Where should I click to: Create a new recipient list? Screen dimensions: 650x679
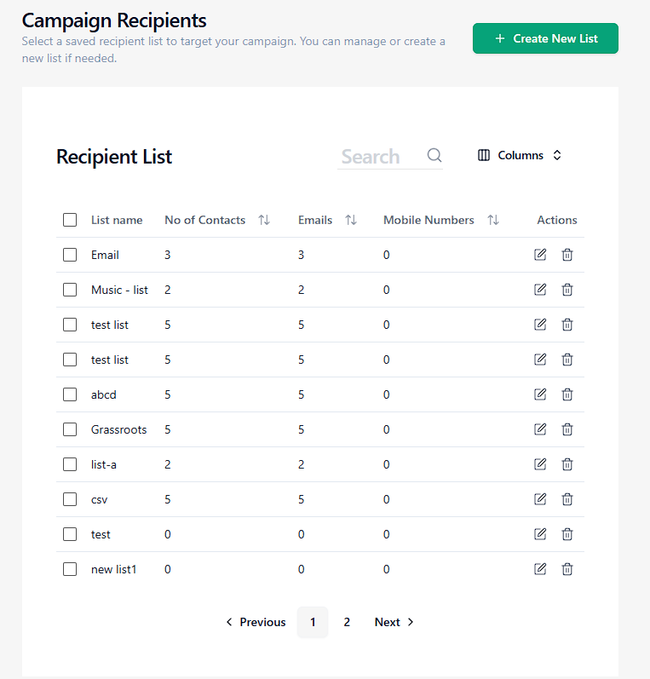(545, 38)
